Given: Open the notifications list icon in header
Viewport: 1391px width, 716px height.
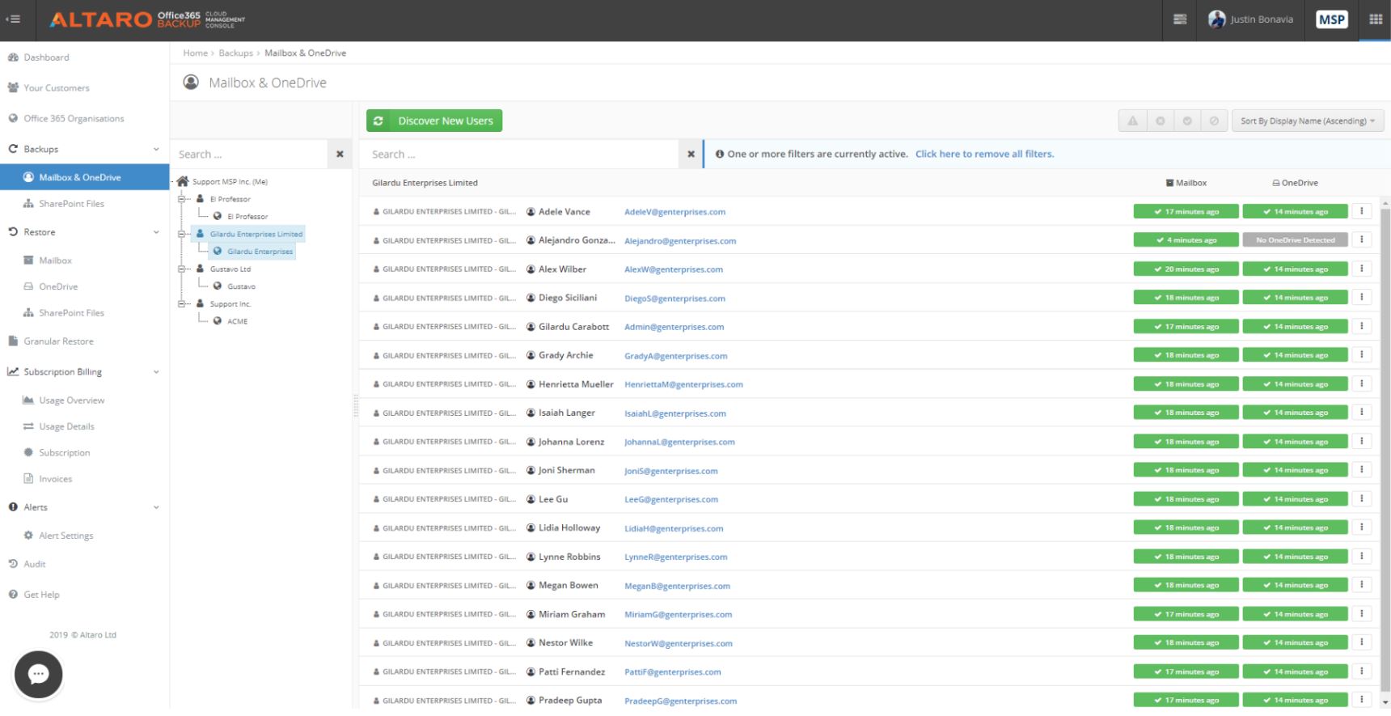Looking at the screenshot, I should point(1180,19).
